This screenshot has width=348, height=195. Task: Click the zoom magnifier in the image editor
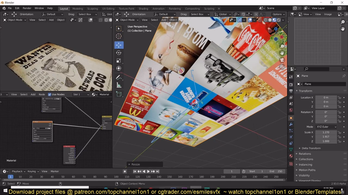coord(343,22)
